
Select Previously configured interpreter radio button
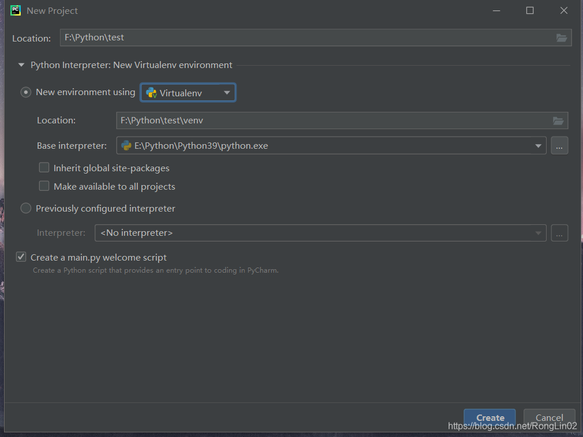click(x=25, y=208)
